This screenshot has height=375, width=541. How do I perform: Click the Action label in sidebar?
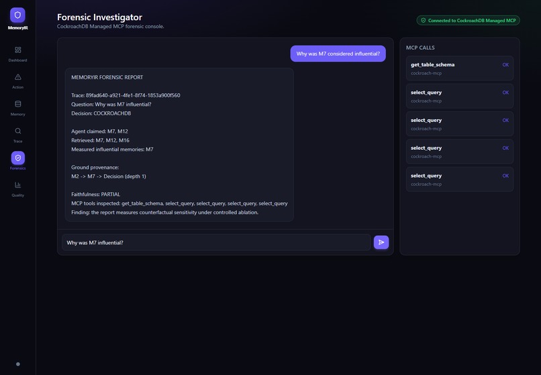(18, 87)
